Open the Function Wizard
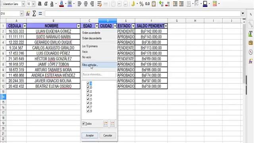Image resolution: width=254 pixels, height=143 pixels. coord(28,14)
